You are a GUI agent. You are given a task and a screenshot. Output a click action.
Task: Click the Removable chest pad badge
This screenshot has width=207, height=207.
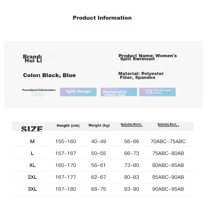click(119, 92)
